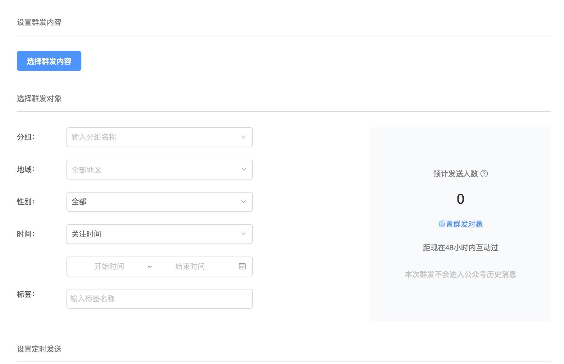Click the 时间 field label
Screen dimensions: 564x364
(x=26, y=234)
